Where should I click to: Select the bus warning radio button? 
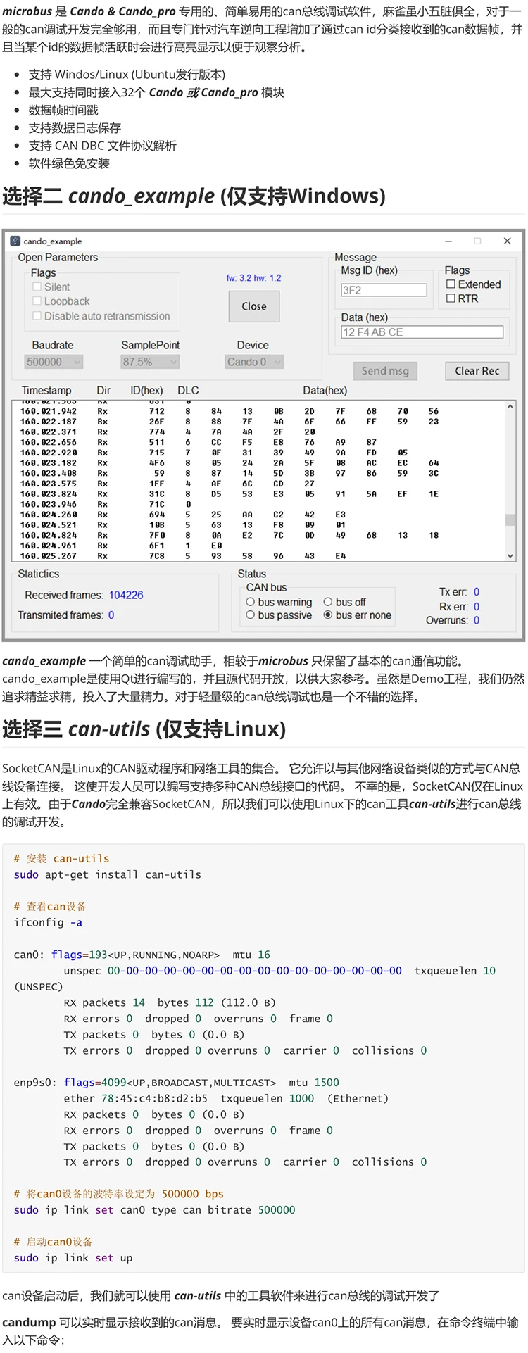pos(250,602)
